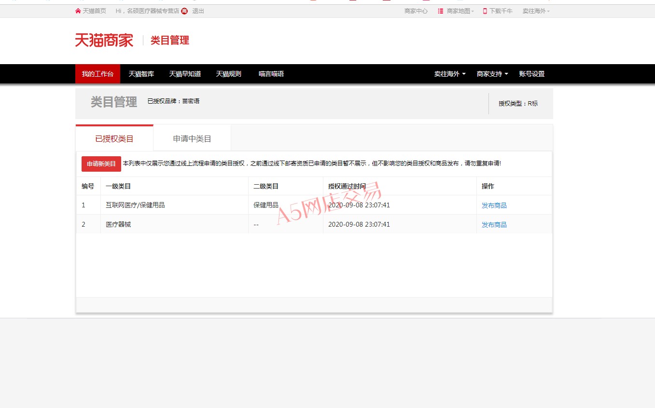
Task: Click the 类目管理 title beside logo
Action: click(x=170, y=41)
